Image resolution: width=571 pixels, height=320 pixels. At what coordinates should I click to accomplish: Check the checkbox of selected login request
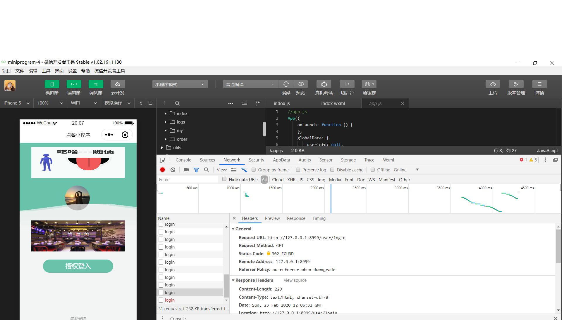pos(161,292)
